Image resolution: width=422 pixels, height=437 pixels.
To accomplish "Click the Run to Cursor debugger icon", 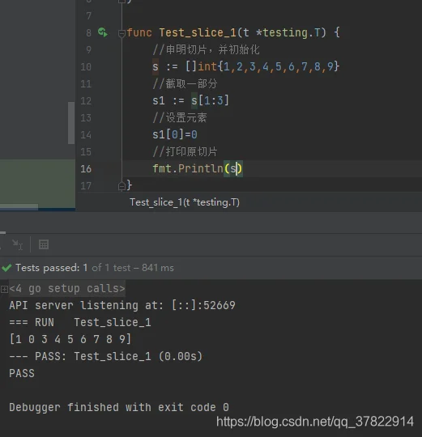I will (17, 244).
